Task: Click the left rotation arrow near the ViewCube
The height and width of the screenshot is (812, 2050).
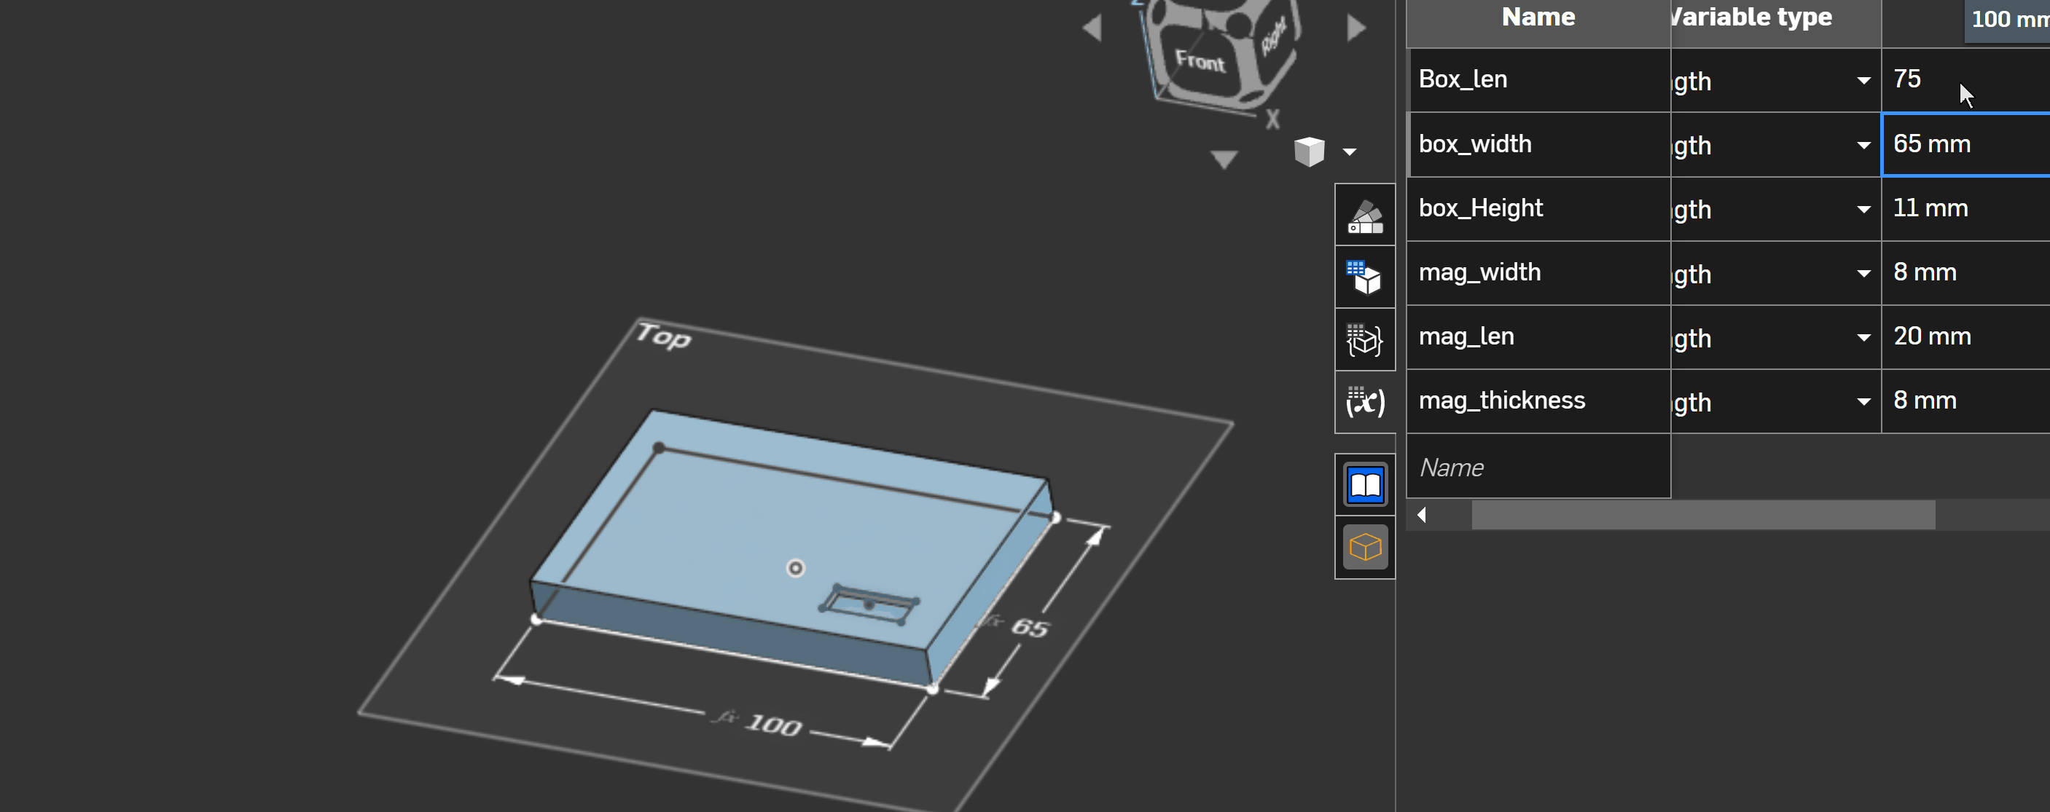Action: [x=1093, y=28]
